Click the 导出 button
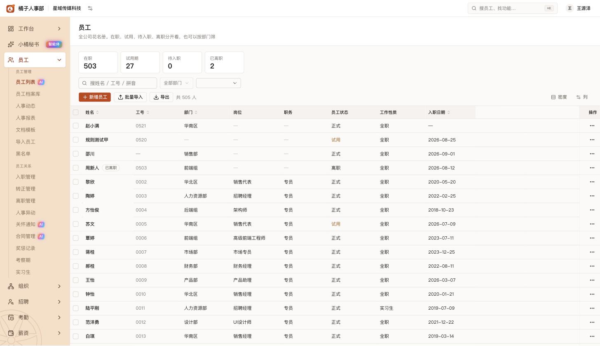Screen dimensions: 600x346 coord(162,97)
